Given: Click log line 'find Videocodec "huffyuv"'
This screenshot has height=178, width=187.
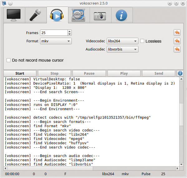Looking at the screenshot, I should point(47,143).
